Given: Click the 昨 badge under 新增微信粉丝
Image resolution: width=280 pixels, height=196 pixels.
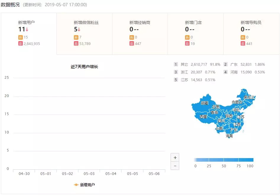Looking at the screenshot, I should pos(76,37).
